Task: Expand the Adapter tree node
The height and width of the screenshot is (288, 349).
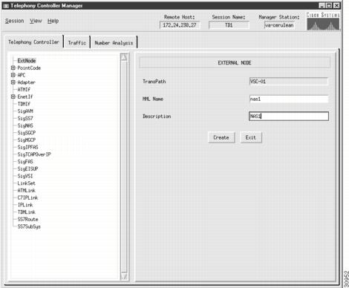Action: click(x=13, y=82)
